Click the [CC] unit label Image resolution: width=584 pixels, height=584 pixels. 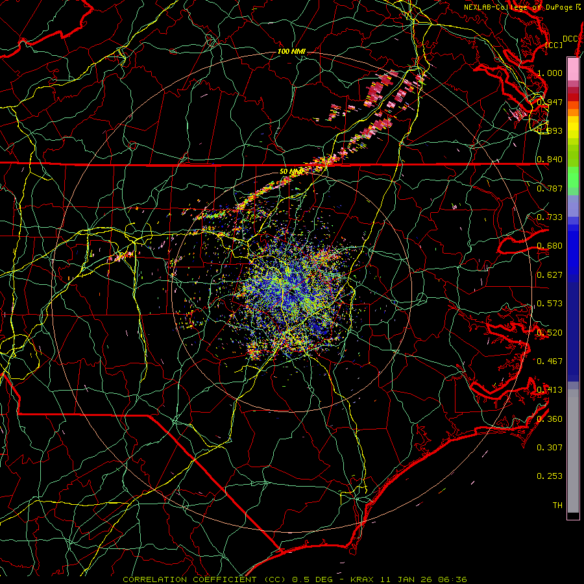(554, 45)
